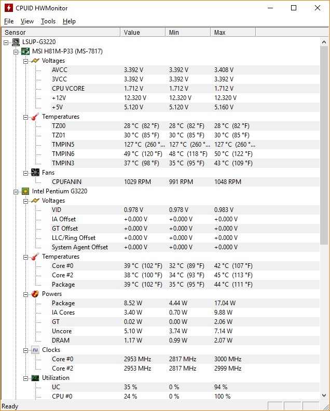Click the motherboard Temperatures thermometer icon

(35, 117)
